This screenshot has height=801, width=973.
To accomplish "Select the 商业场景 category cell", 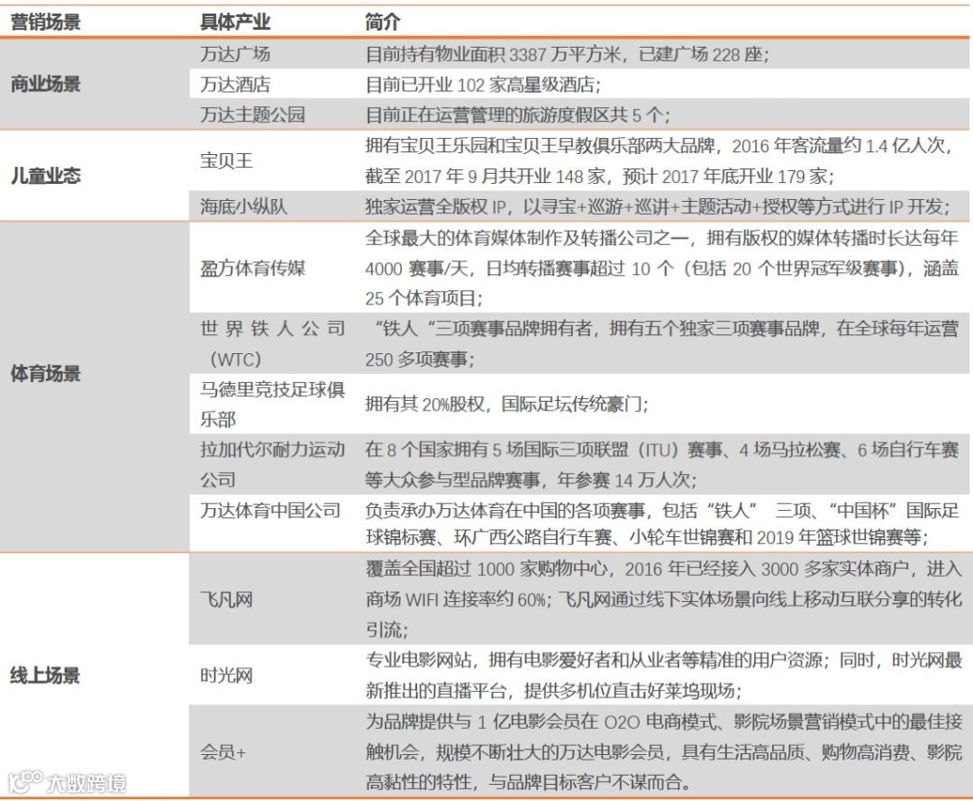I will click(45, 84).
